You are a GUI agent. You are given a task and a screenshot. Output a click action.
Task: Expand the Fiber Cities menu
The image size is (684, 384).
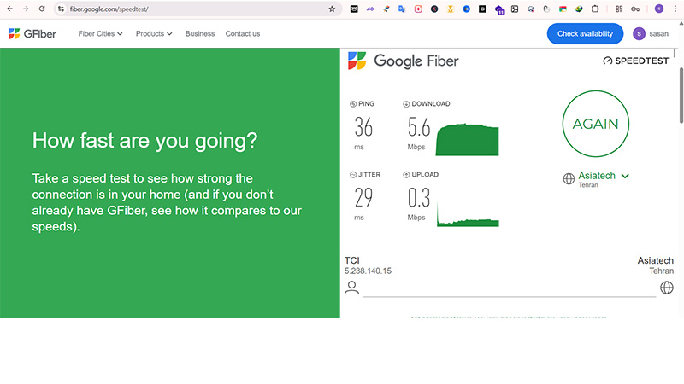click(x=100, y=33)
